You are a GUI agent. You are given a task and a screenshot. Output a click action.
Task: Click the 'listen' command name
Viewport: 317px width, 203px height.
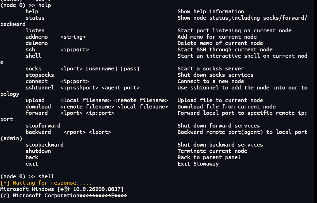click(35, 30)
